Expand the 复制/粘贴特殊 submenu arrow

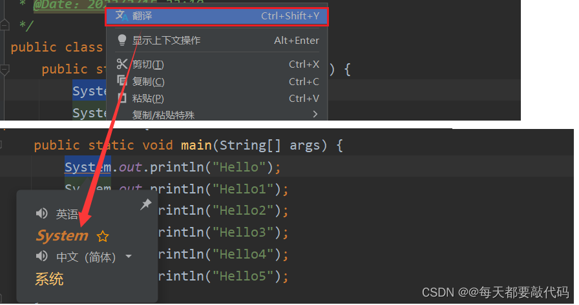(x=315, y=114)
